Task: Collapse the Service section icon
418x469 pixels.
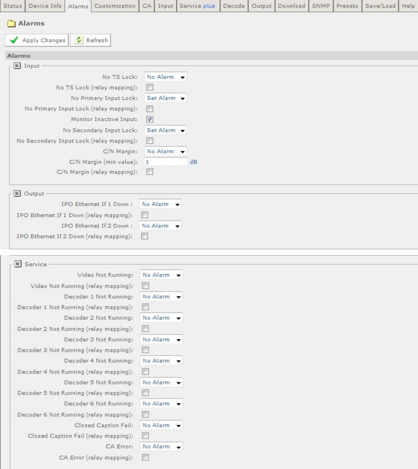Action: 18,264
